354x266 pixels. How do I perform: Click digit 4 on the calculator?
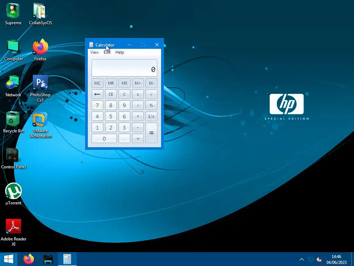click(x=97, y=116)
